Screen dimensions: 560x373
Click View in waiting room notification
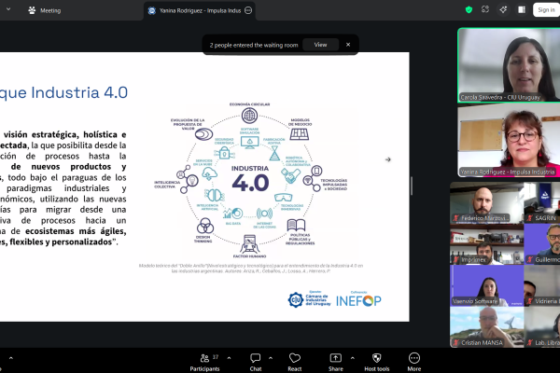pos(320,44)
